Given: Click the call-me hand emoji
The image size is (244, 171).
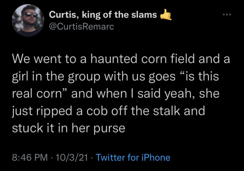Looking at the screenshot, I should [165, 15].
